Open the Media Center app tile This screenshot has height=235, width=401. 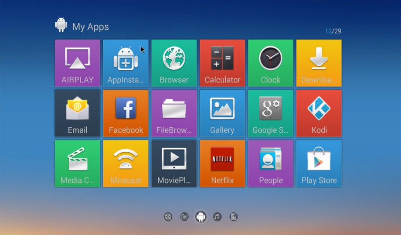[x=78, y=163]
